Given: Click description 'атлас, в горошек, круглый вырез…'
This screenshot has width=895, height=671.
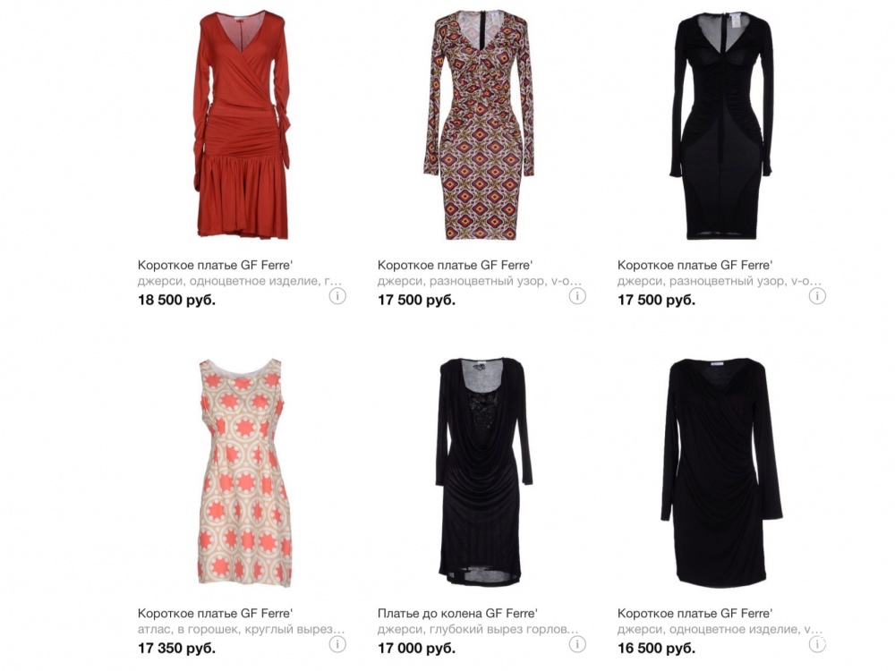Looking at the screenshot, I should coord(242,629).
